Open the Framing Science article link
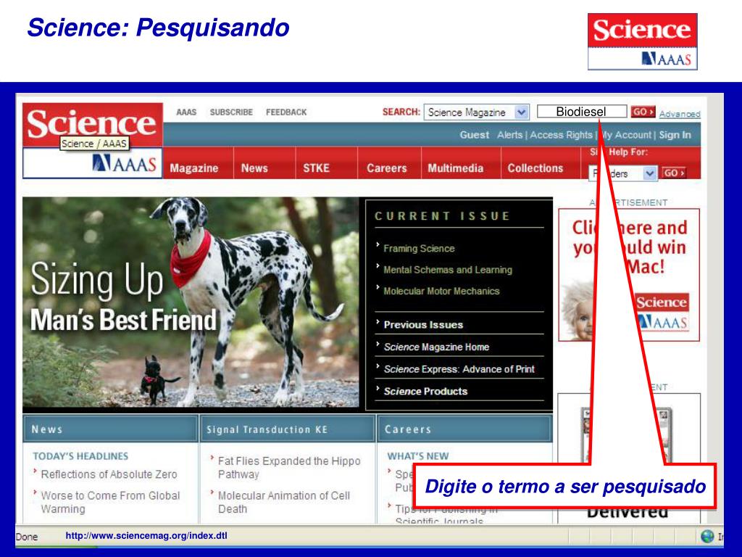The height and width of the screenshot is (557, 742). pyautogui.click(x=419, y=248)
